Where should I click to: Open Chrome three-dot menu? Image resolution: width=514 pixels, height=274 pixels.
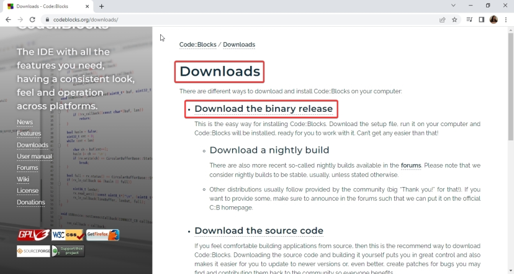(x=506, y=20)
